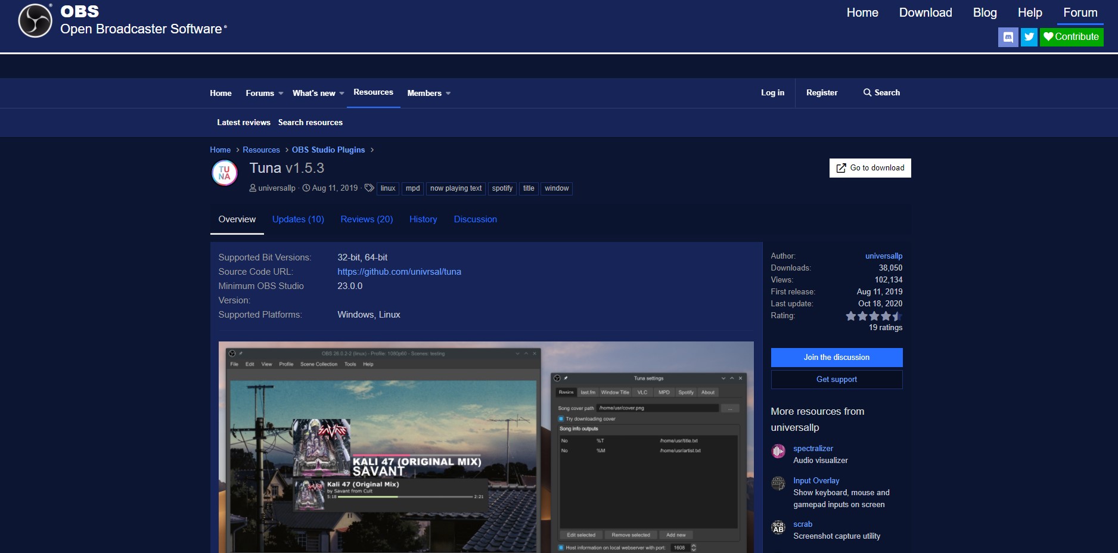This screenshot has height=553, width=1118.
Task: Open Latest reviews sub-navigation link
Action: point(244,122)
